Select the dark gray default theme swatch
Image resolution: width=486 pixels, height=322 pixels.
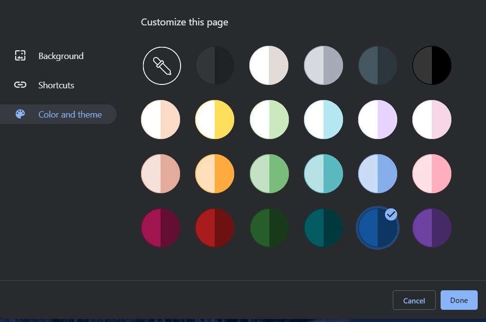(215, 65)
